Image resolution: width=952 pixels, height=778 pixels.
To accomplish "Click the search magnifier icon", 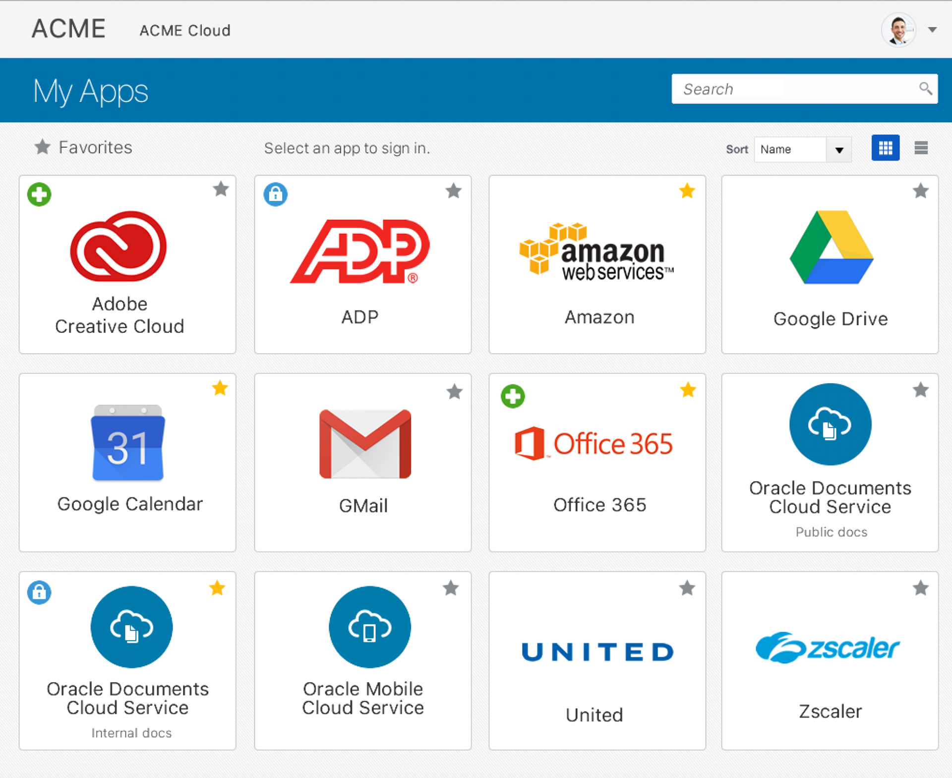I will click(x=925, y=89).
